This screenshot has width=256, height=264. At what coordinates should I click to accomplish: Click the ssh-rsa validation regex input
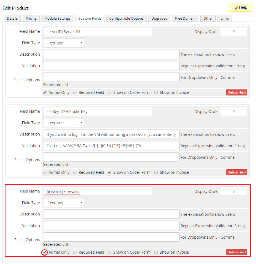pyautogui.click(x=111, y=146)
